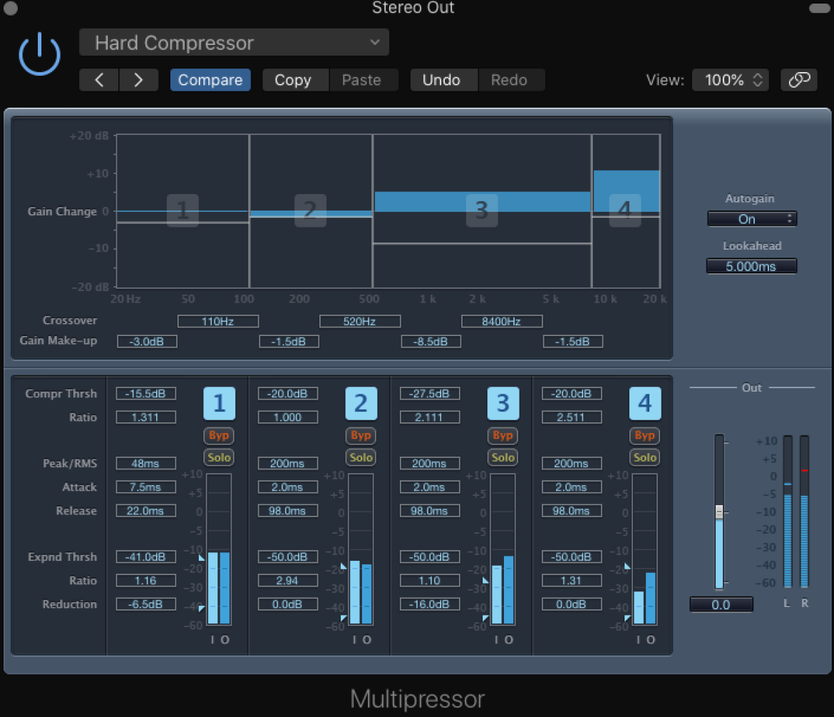Open the Hard Compressor preset menu
This screenshot has height=717, width=834.
tap(234, 43)
